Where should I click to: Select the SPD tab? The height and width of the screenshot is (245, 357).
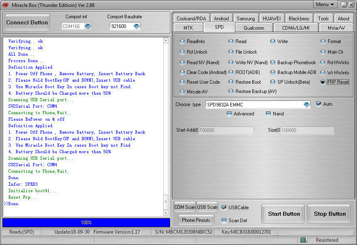(x=219, y=27)
